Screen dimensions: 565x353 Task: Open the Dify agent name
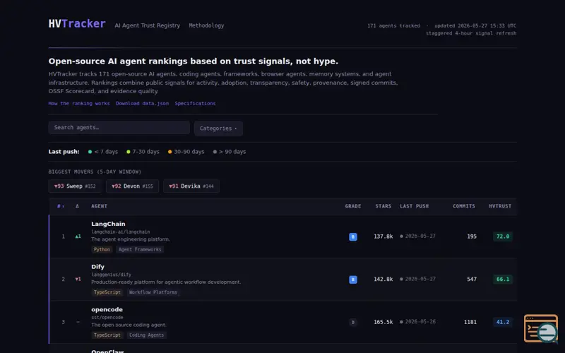pos(97,267)
